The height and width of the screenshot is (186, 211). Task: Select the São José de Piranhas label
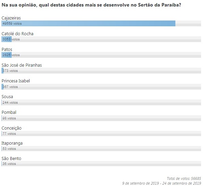[22, 65]
